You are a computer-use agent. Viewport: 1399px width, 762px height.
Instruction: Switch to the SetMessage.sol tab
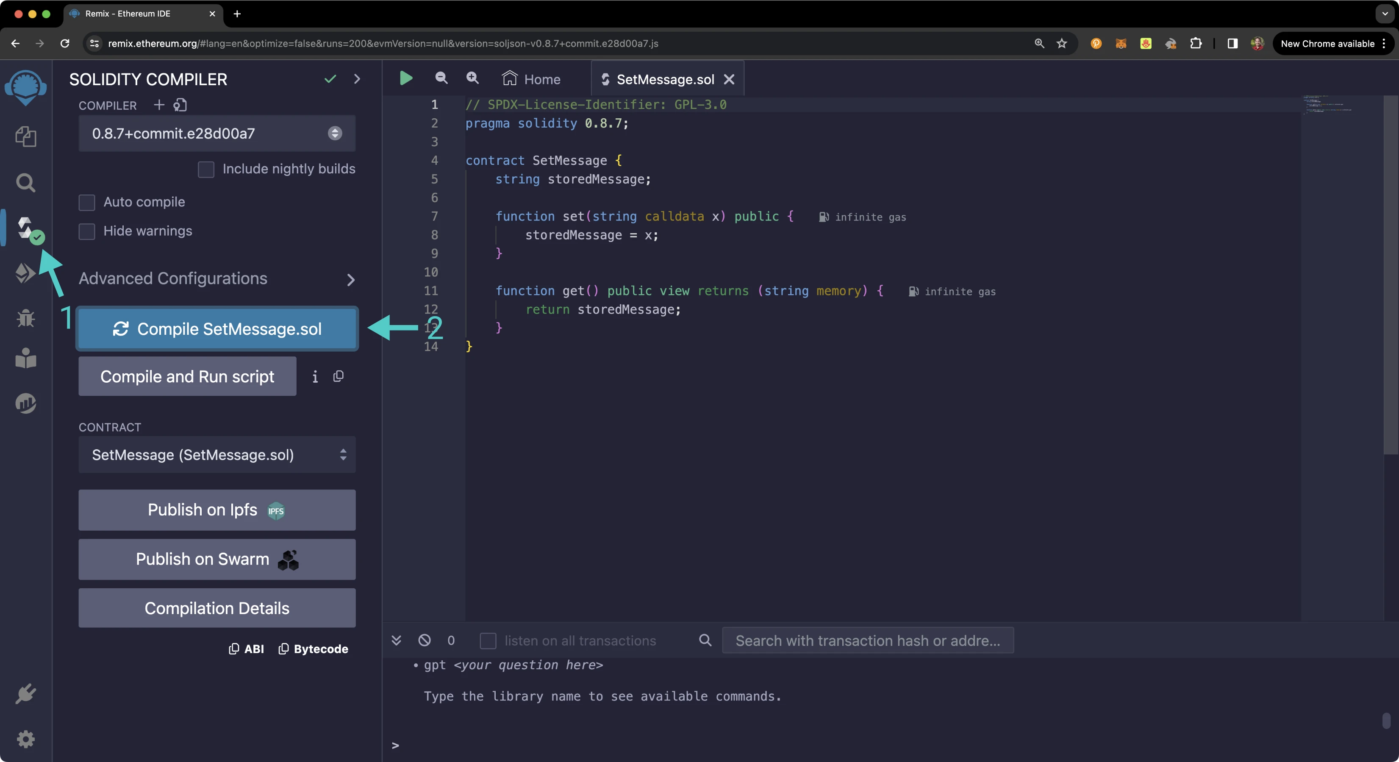(x=666, y=79)
